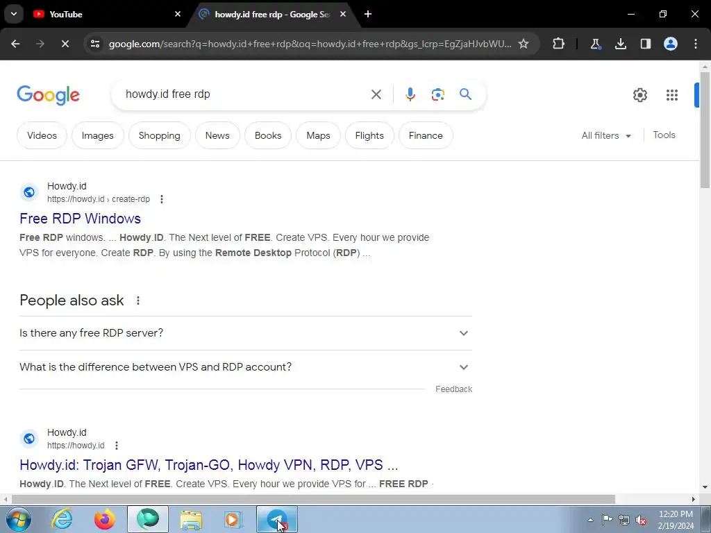Open People also ask options menu
The image size is (711, 533).
tap(138, 301)
